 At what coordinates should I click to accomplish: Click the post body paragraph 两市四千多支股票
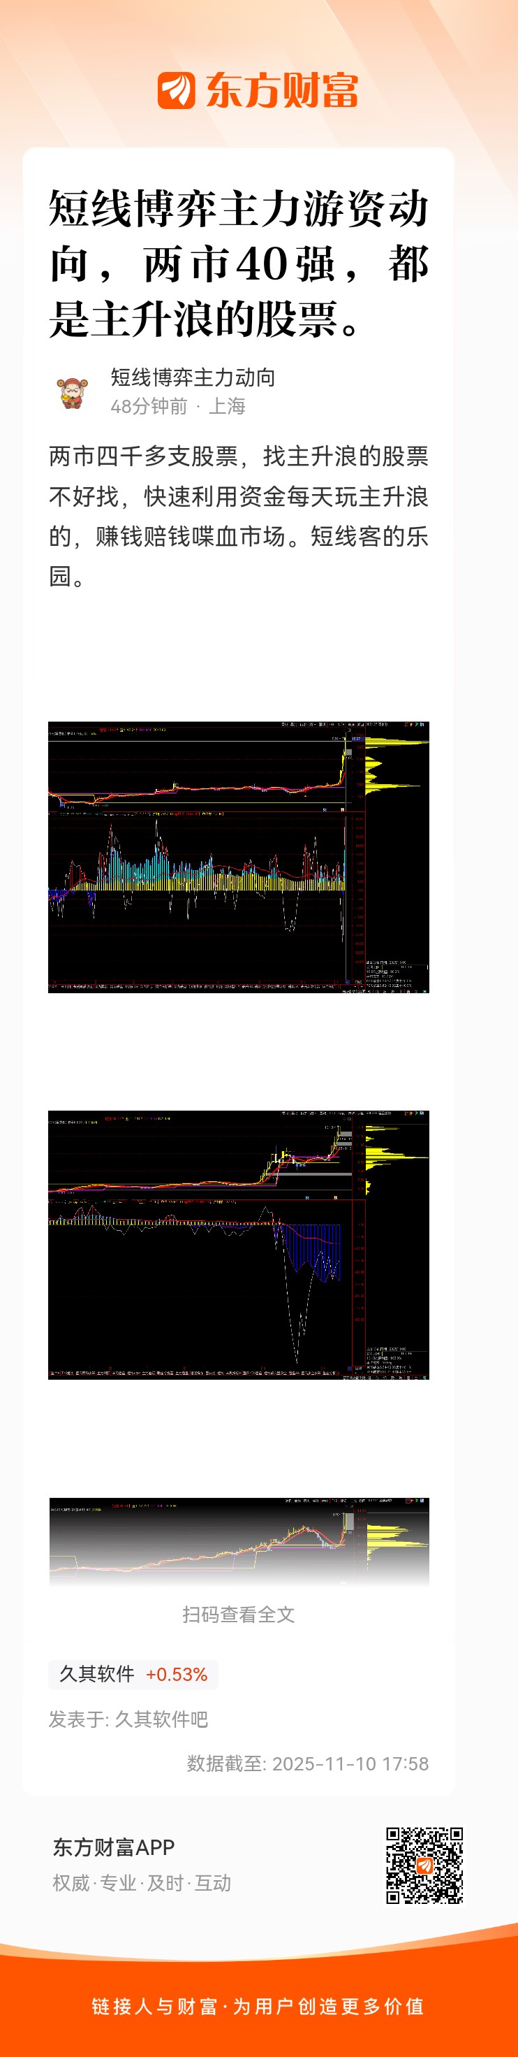click(x=239, y=516)
